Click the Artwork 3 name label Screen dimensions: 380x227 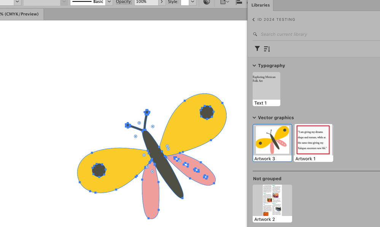tap(264, 159)
